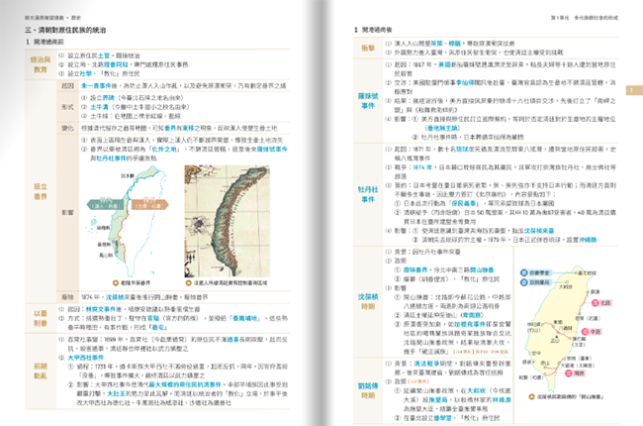The image size is (643, 426).
Task: Click the blue term 番學堂
Action: tap(443, 418)
